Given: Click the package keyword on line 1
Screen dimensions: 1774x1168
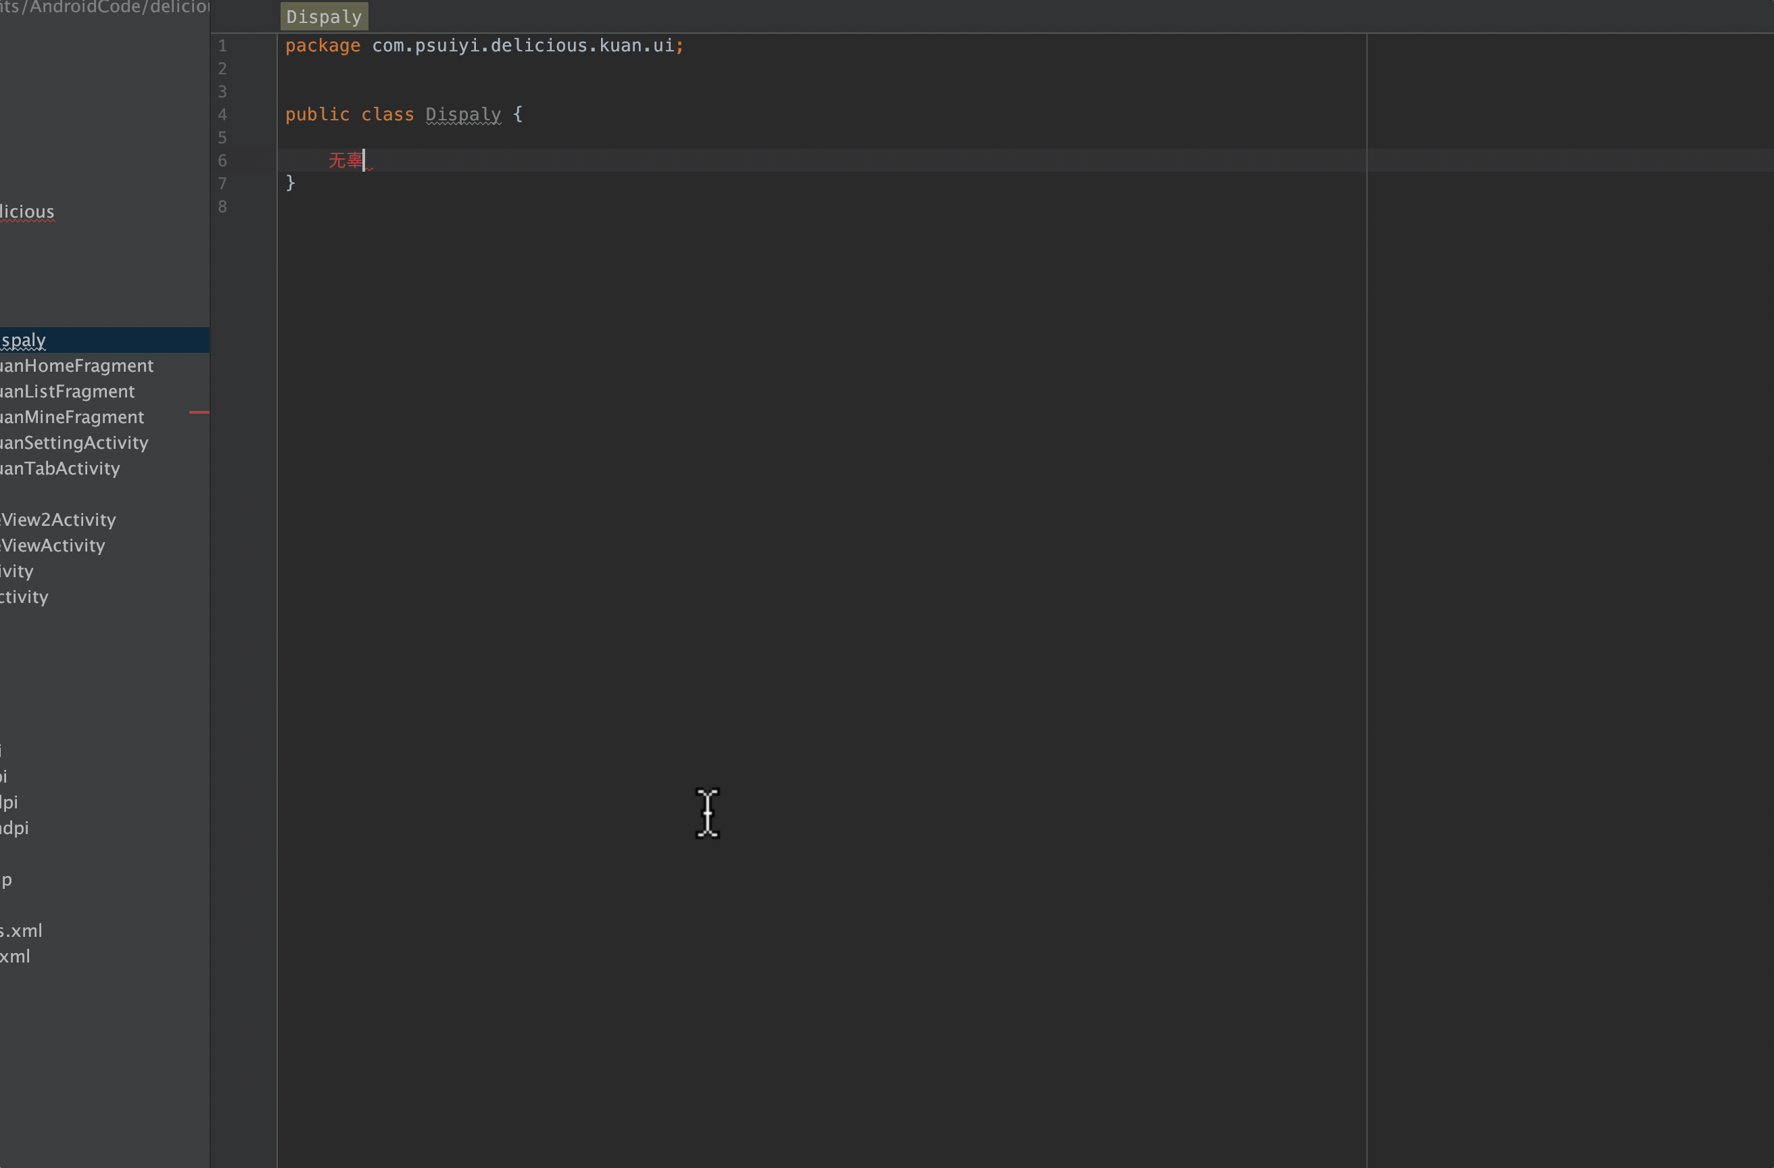Looking at the screenshot, I should pos(322,45).
